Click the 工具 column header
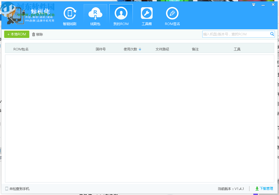279x195 pixels. tap(237, 49)
